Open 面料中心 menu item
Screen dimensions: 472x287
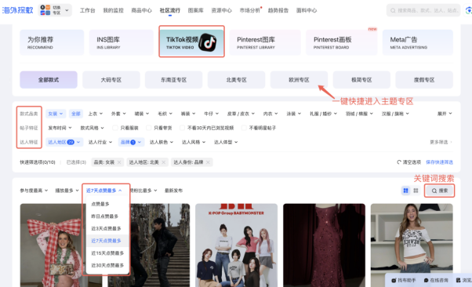tap(307, 10)
